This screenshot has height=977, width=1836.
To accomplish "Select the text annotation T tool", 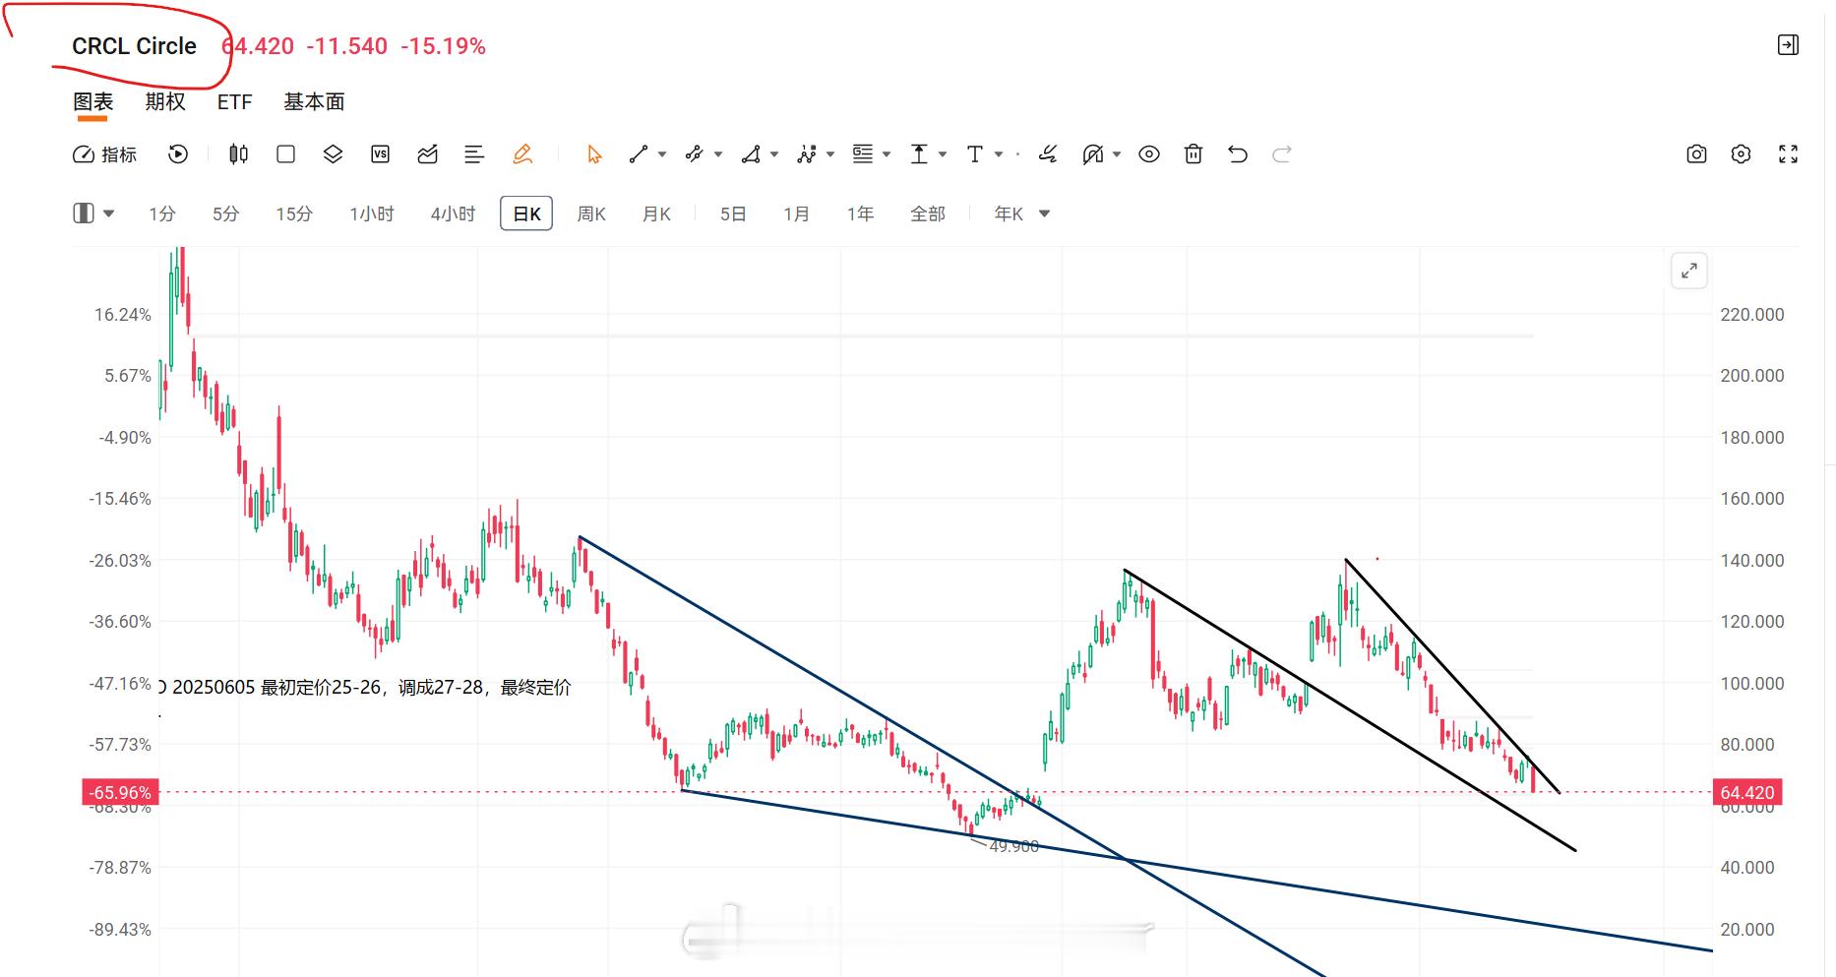I will click(x=974, y=154).
